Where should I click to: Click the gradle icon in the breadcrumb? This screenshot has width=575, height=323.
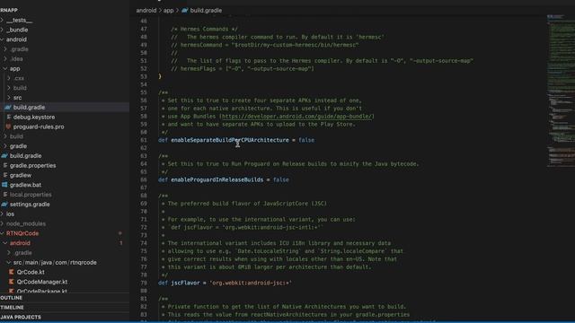coord(184,10)
